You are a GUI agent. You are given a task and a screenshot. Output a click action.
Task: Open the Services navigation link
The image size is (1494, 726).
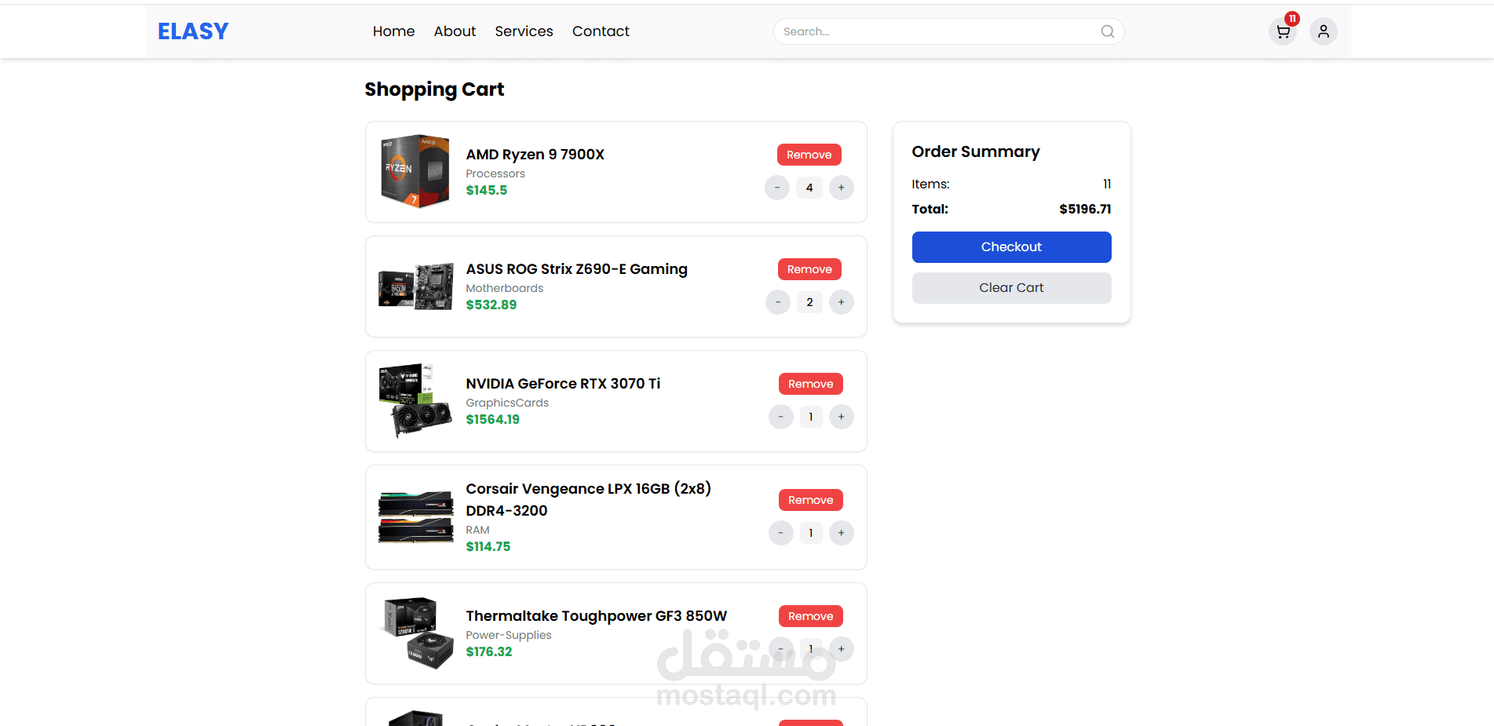click(x=524, y=31)
